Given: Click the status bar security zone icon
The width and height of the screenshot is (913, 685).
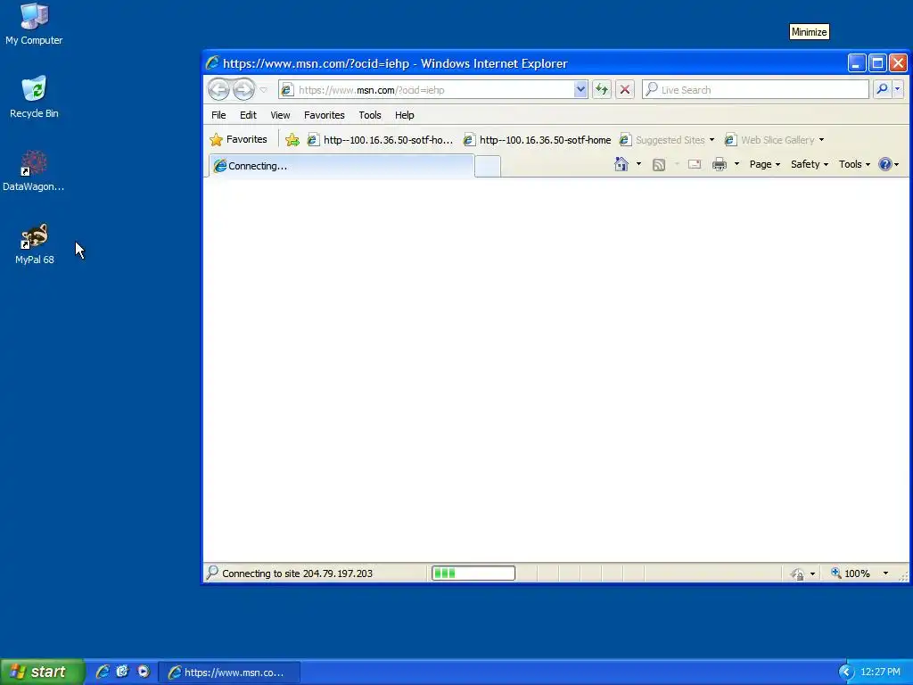Looking at the screenshot, I should pos(798,574).
